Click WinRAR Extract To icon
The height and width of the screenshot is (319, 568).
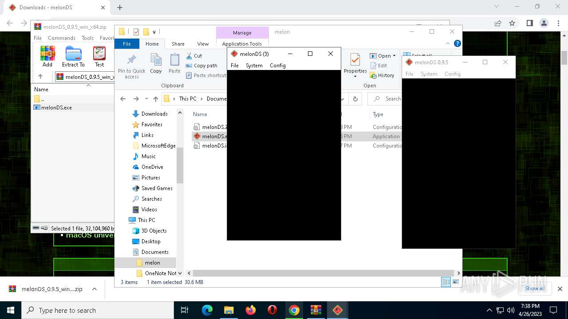pos(73,57)
